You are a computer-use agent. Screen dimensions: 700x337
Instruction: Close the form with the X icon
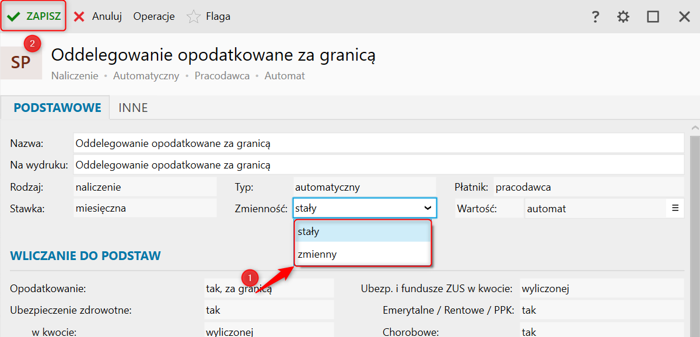[x=684, y=16]
